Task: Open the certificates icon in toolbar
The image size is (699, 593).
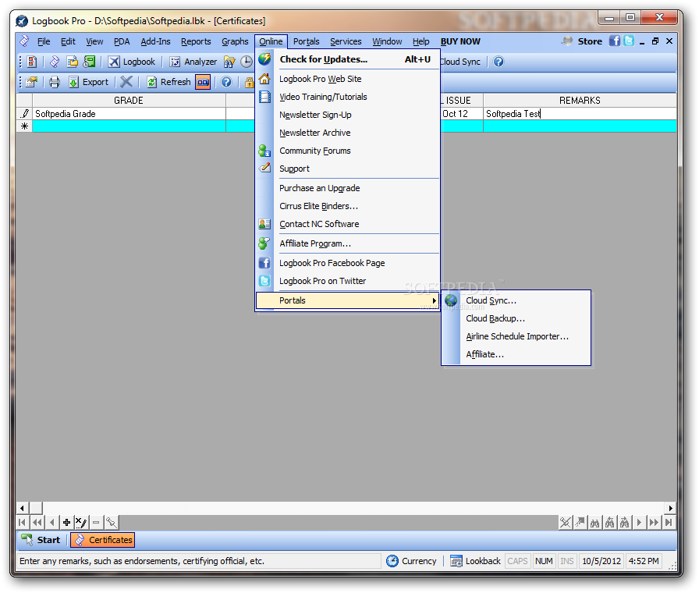Action: pos(55,62)
